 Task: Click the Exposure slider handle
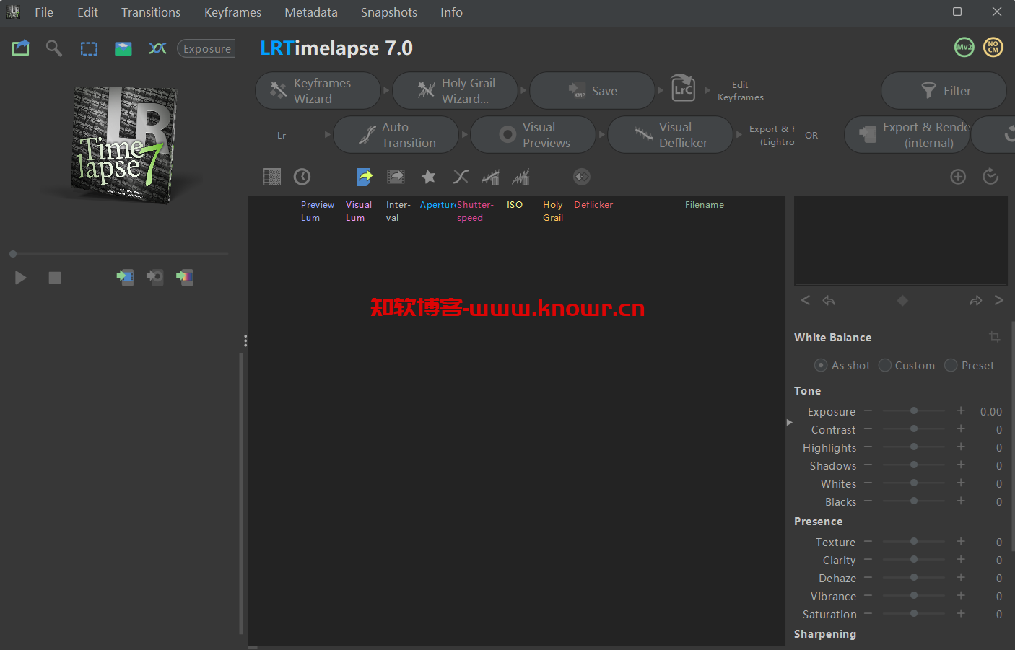914,410
